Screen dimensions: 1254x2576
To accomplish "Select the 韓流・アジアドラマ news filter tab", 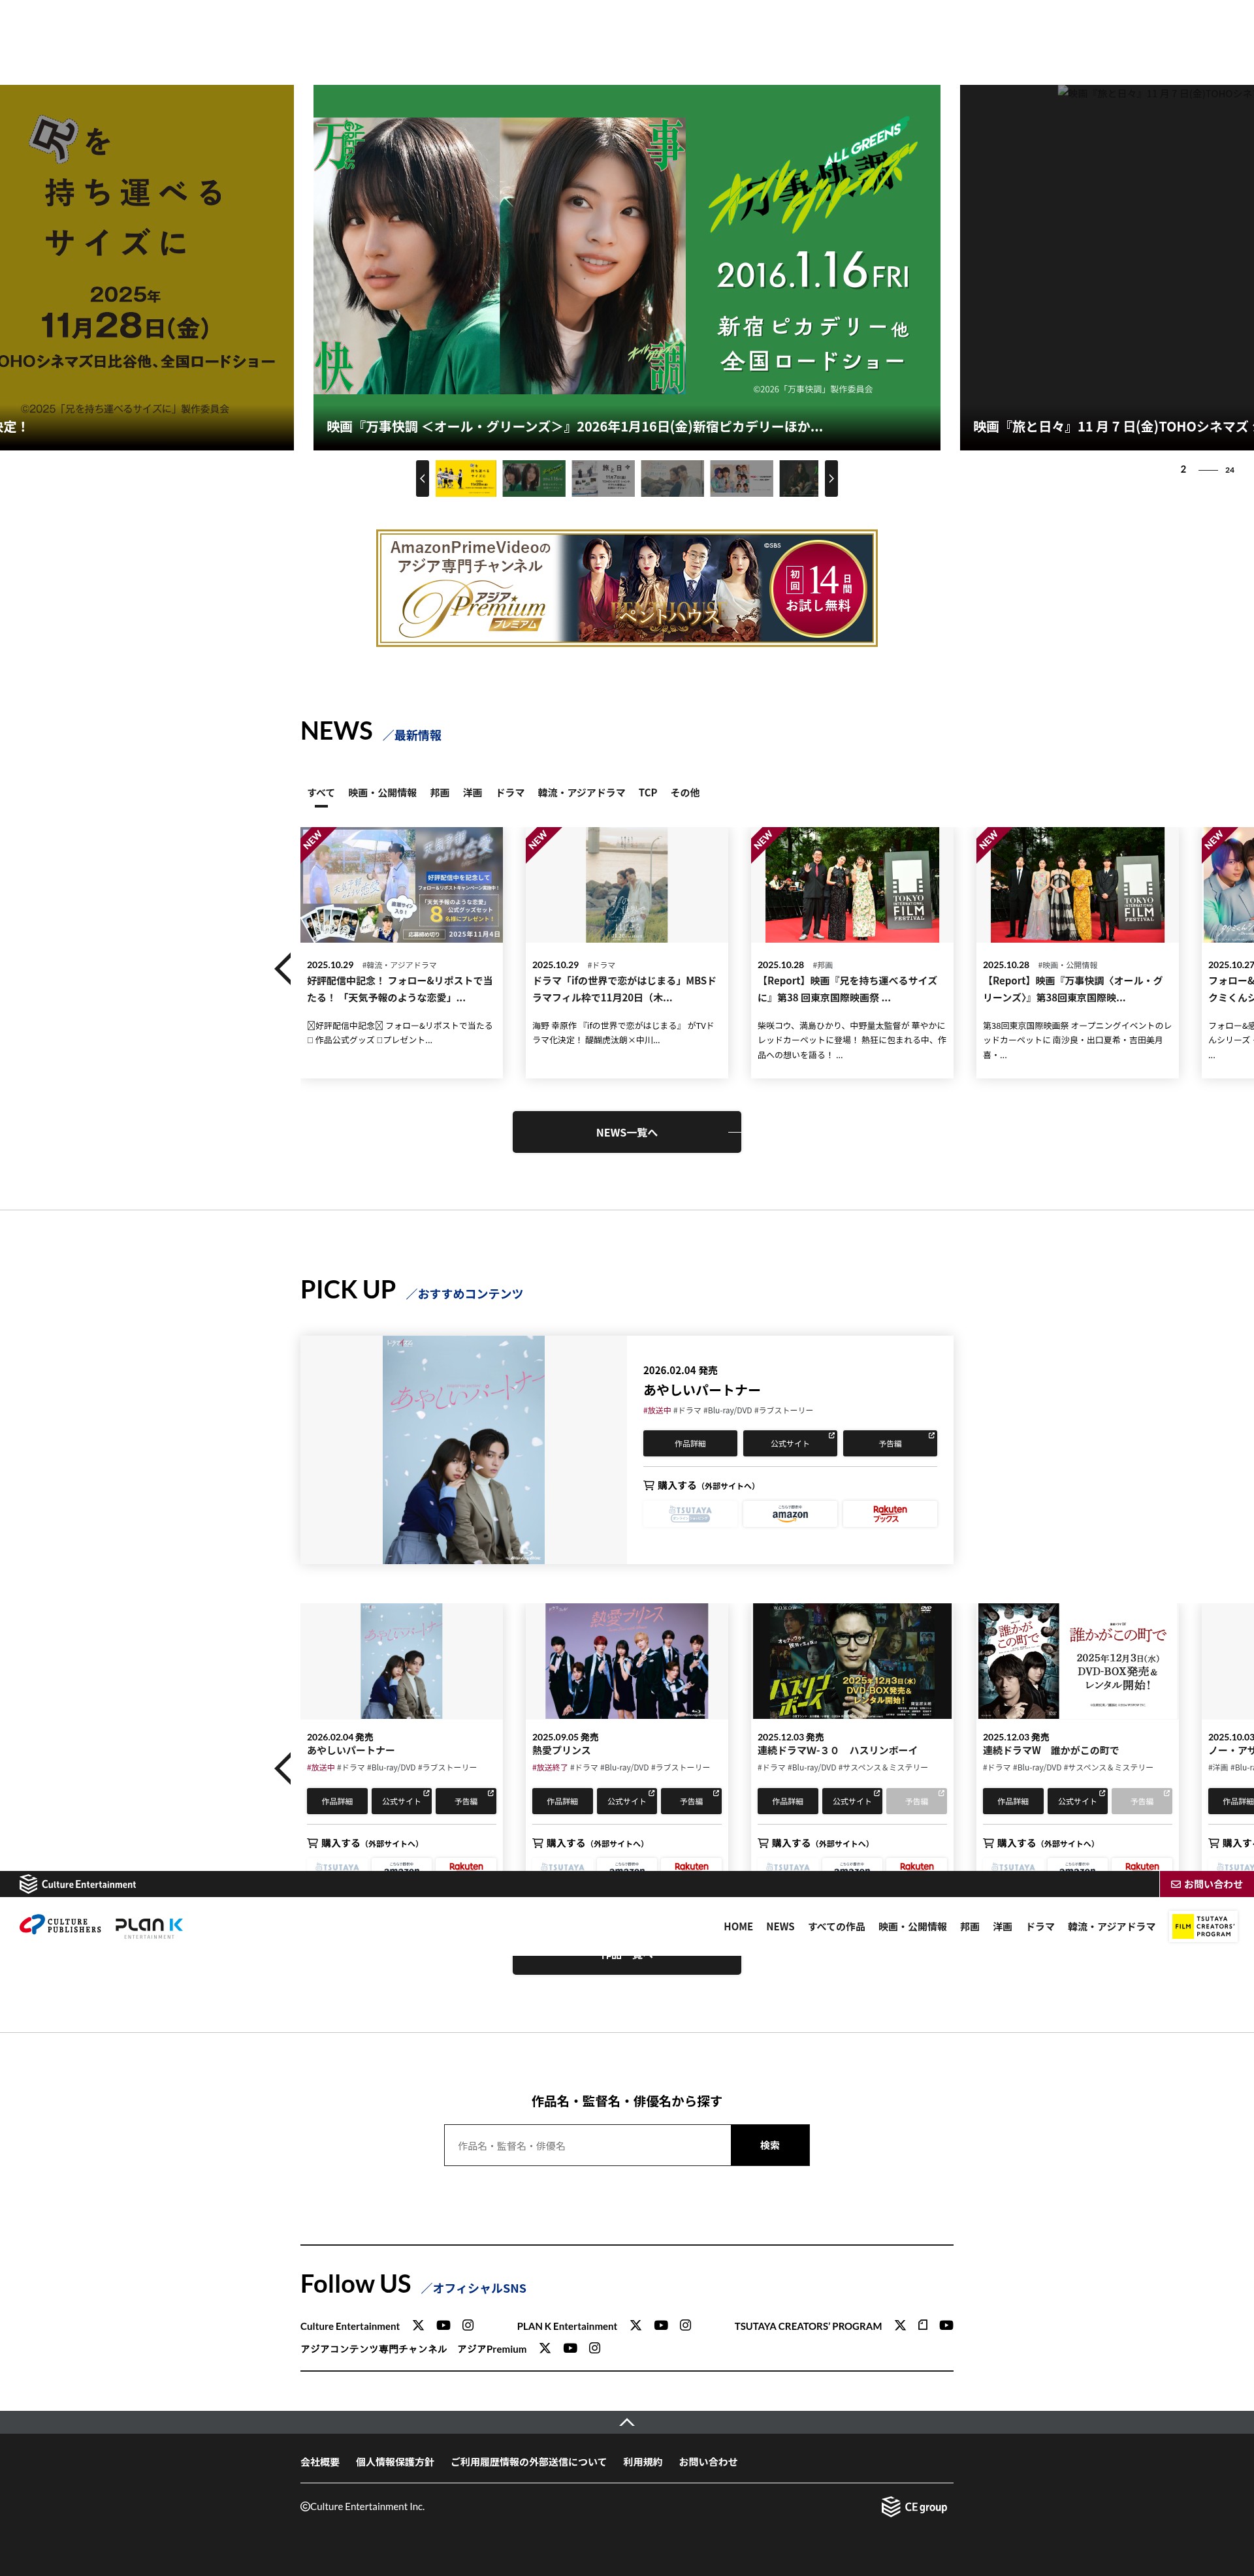I will 581,793.
